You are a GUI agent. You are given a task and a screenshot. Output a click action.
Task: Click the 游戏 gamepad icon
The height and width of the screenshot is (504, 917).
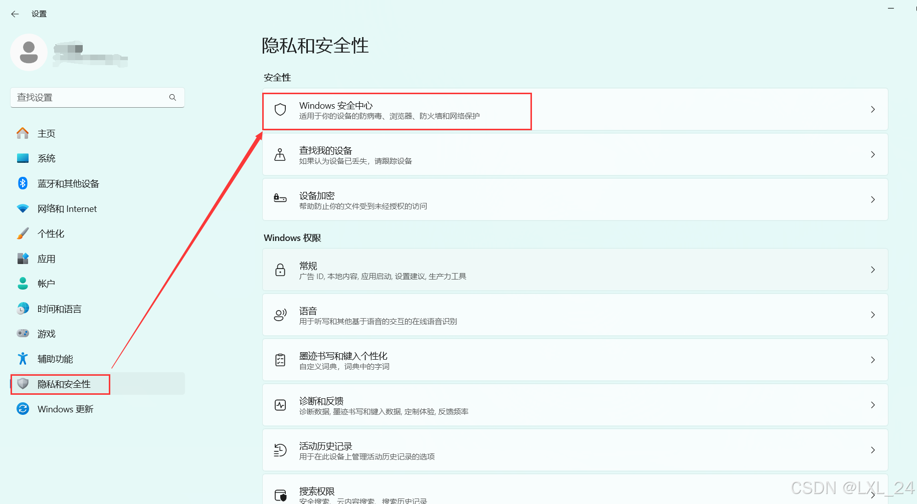pyautogui.click(x=23, y=334)
